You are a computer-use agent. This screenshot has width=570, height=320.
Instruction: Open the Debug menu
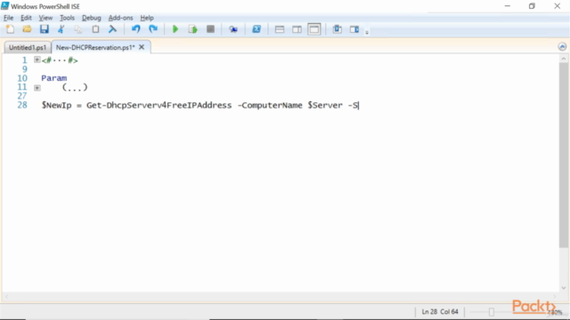point(91,18)
